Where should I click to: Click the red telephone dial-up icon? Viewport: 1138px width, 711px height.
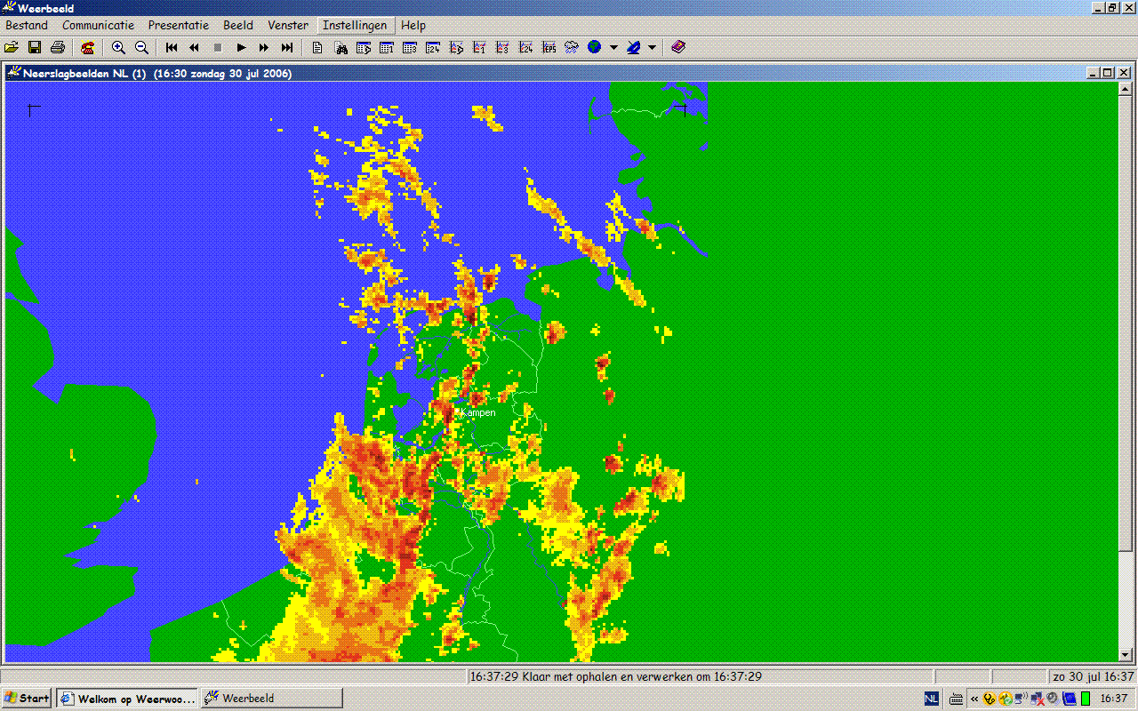click(x=88, y=47)
